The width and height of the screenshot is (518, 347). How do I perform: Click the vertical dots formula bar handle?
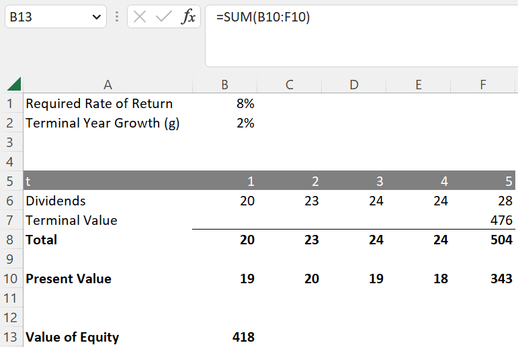[x=117, y=17]
